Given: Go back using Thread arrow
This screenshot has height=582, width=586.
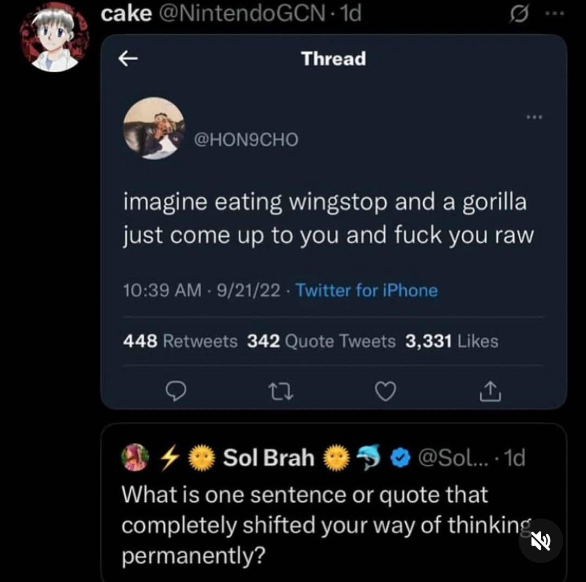Looking at the screenshot, I should click(x=128, y=59).
